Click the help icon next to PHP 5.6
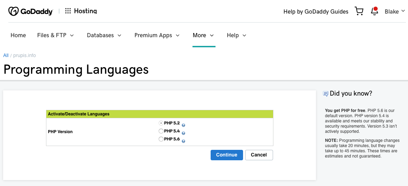The image size is (408, 186). coord(183,141)
